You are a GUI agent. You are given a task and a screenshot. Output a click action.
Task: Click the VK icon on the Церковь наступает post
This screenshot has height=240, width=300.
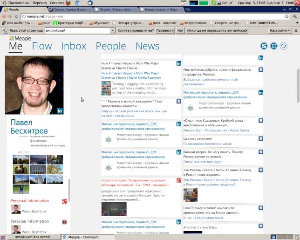click(261, 138)
